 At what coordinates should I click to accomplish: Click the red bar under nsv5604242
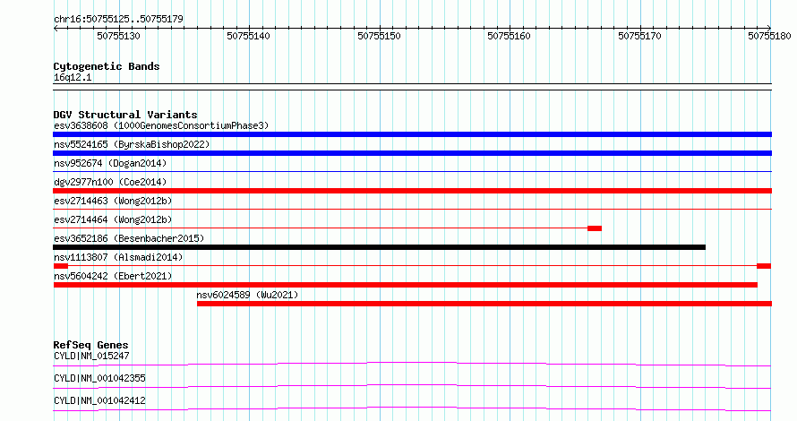click(x=406, y=285)
